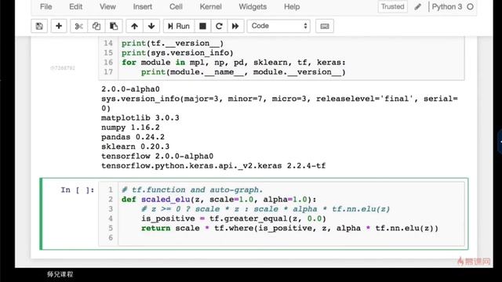502x282 pixels.
Task: Open the View menu
Action: 107,7
